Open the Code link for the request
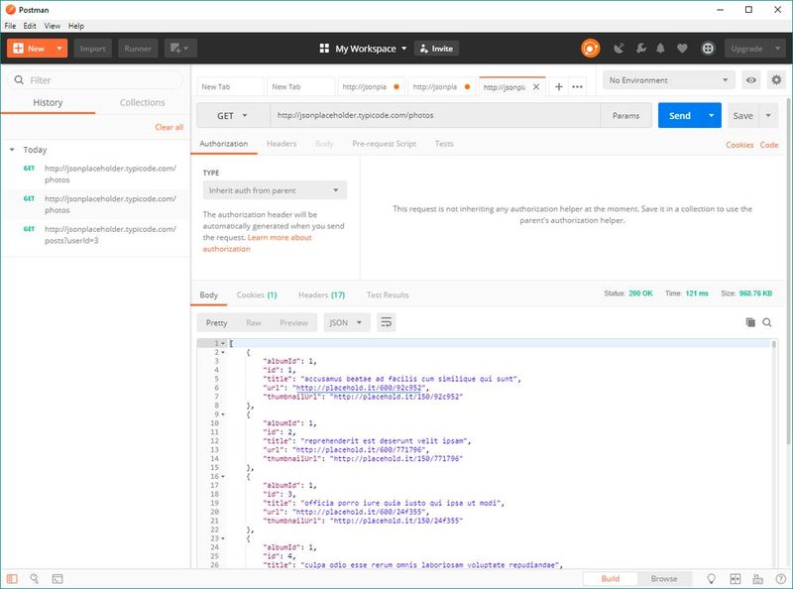 (769, 145)
